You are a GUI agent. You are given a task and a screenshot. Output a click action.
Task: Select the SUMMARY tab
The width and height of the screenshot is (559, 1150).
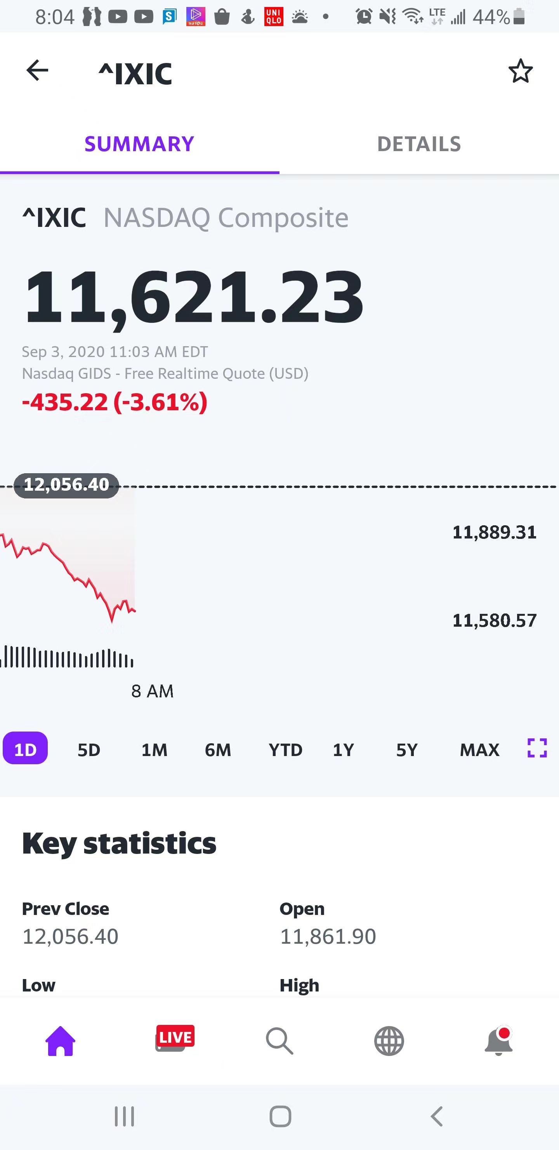tap(139, 144)
